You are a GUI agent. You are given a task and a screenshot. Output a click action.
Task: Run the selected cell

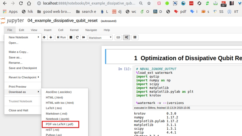coord(61,37)
